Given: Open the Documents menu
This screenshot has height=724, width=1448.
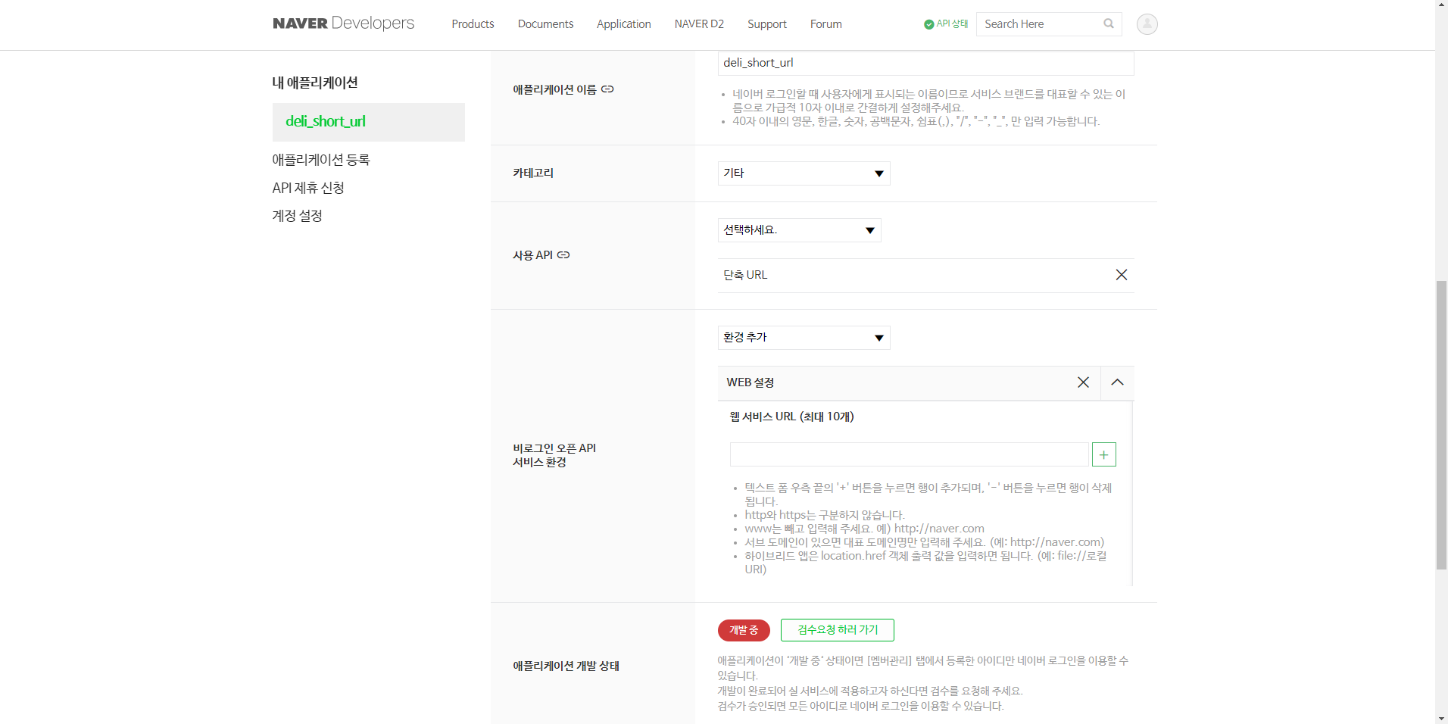Looking at the screenshot, I should [545, 24].
